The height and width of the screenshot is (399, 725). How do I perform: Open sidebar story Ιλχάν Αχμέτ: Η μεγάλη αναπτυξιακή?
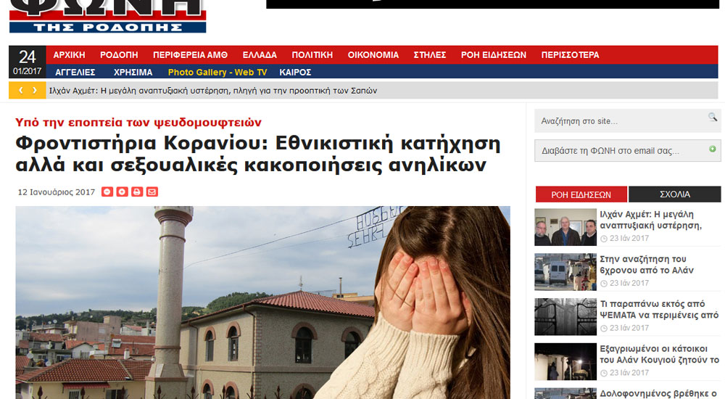click(x=650, y=220)
